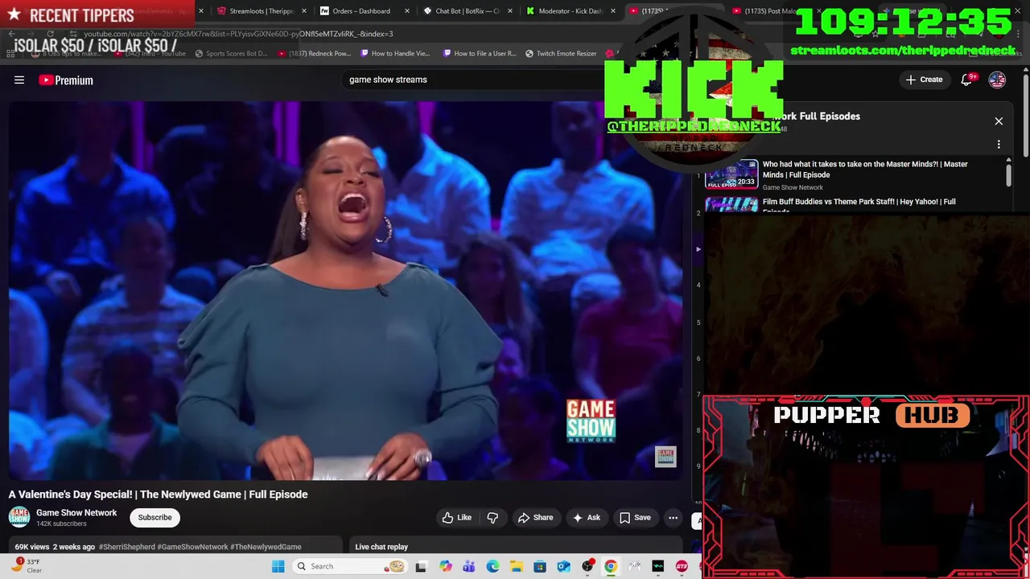Open the weather widget showing 33°F
The width and height of the screenshot is (1030, 579).
[x=27, y=566]
